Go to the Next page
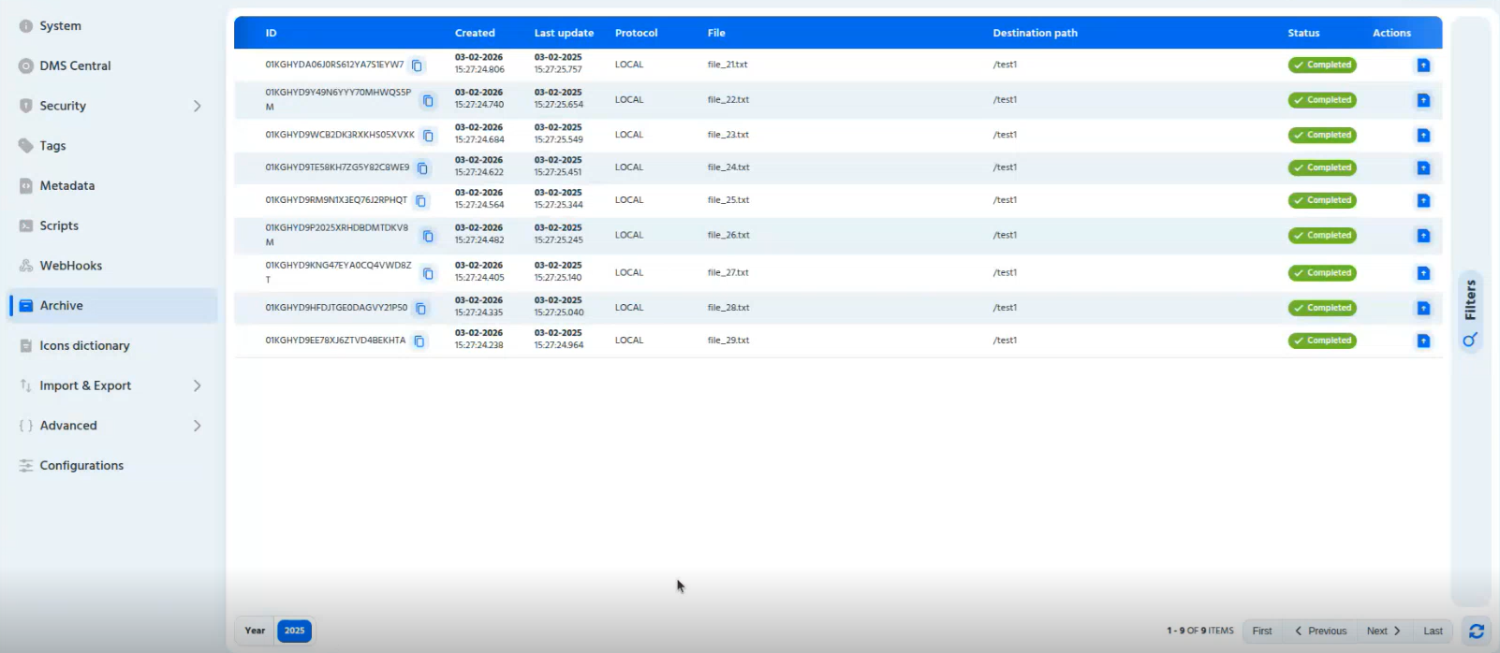 [1383, 631]
